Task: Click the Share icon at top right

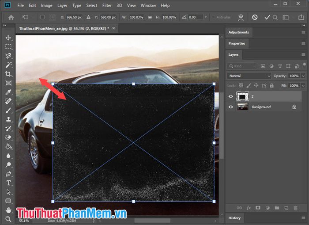Action: (301, 17)
